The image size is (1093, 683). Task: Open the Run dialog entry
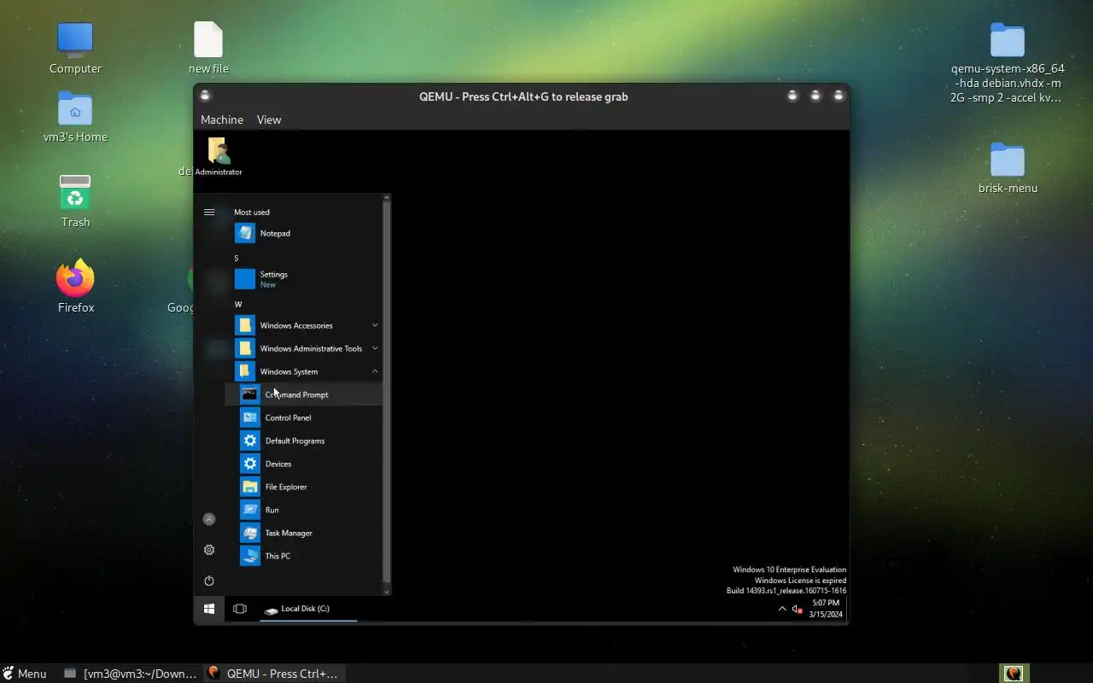[303, 510]
